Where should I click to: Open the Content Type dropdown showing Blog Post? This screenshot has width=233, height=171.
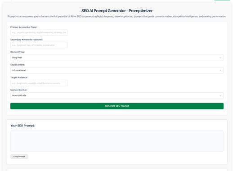(x=117, y=58)
